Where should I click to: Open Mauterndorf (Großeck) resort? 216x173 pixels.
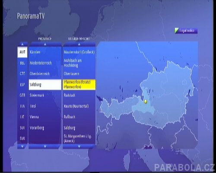(79, 52)
